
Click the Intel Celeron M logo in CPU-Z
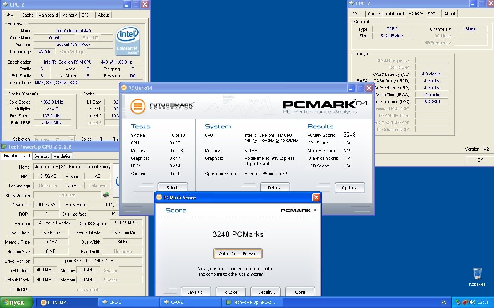coord(128,41)
